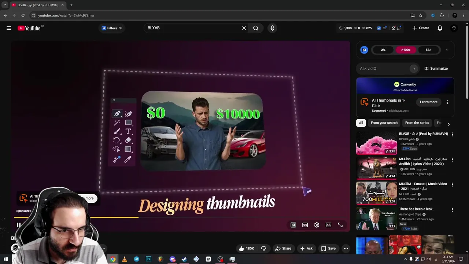Open the vidIQ Filters button

click(x=111, y=28)
